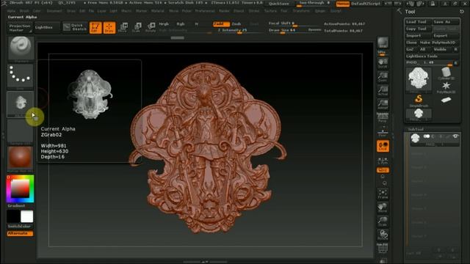Click the QuickSave button
Image resolution: width=470 pixels, height=264 pixels.
pos(279,4)
